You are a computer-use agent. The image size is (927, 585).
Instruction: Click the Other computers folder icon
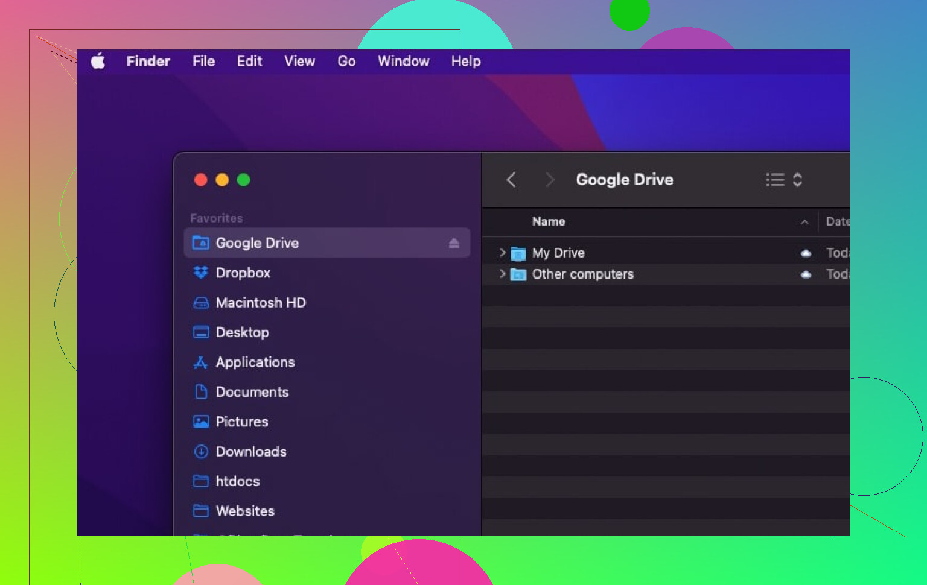tap(518, 274)
